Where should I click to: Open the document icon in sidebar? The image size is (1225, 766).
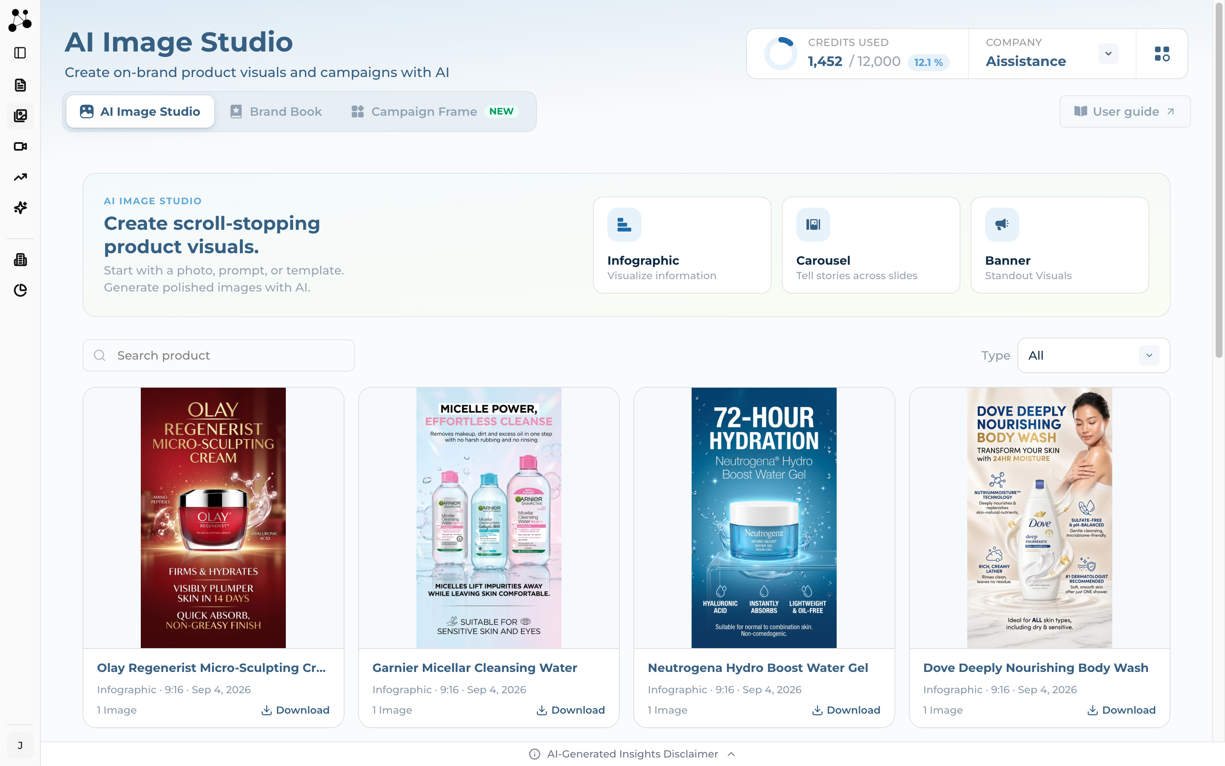pyautogui.click(x=20, y=85)
